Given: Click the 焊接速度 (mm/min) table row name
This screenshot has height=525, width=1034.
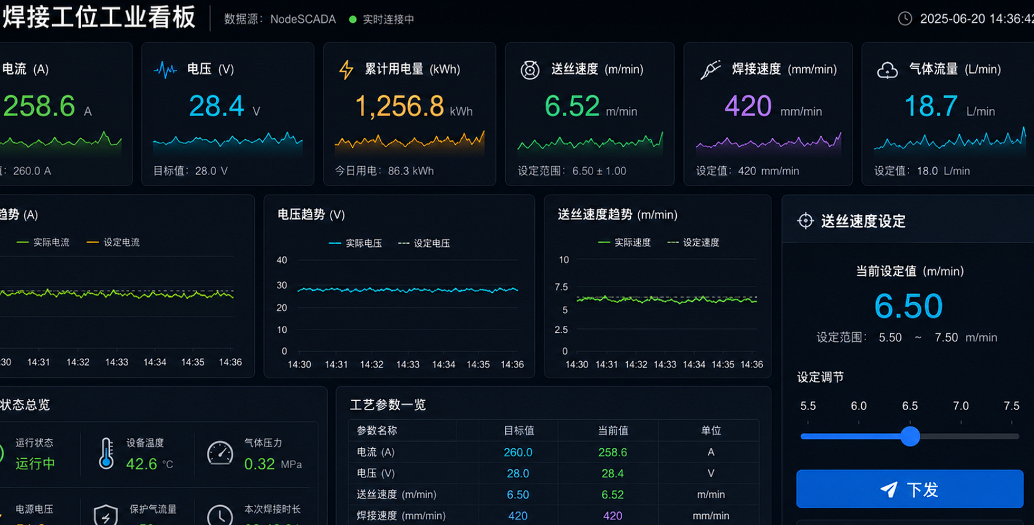Looking at the screenshot, I should tap(401, 515).
